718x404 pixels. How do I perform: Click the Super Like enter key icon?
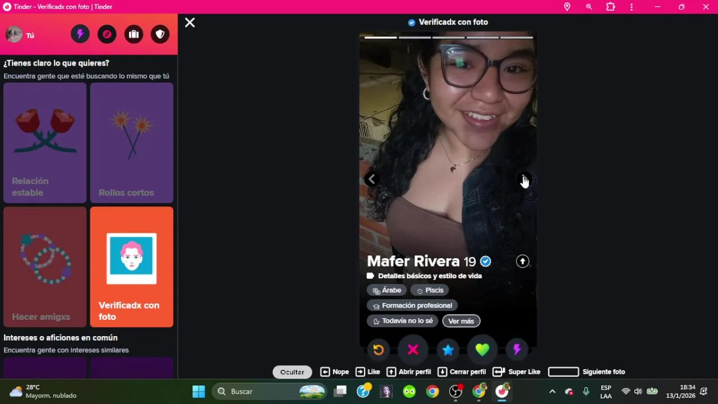tap(499, 371)
